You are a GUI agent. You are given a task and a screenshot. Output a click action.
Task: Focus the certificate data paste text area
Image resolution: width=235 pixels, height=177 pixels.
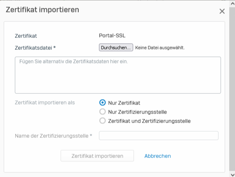pyautogui.click(x=118, y=75)
